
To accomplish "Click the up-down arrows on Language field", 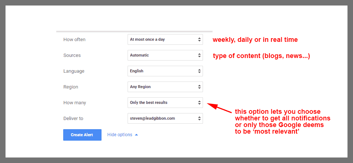I will tap(199, 71).
